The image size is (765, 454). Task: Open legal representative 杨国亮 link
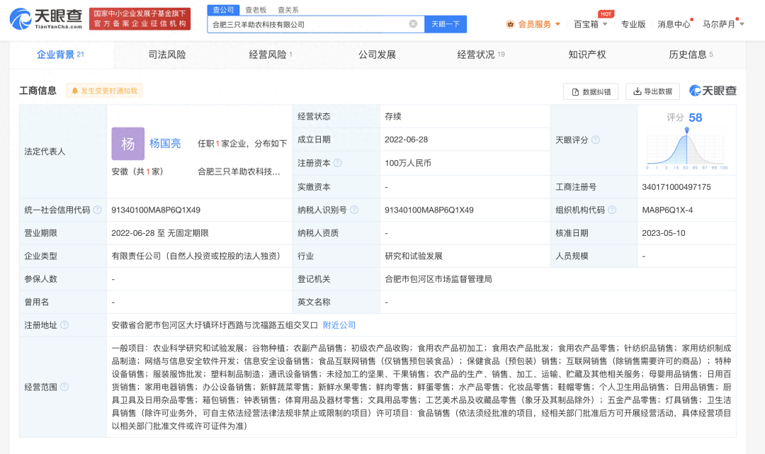165,143
